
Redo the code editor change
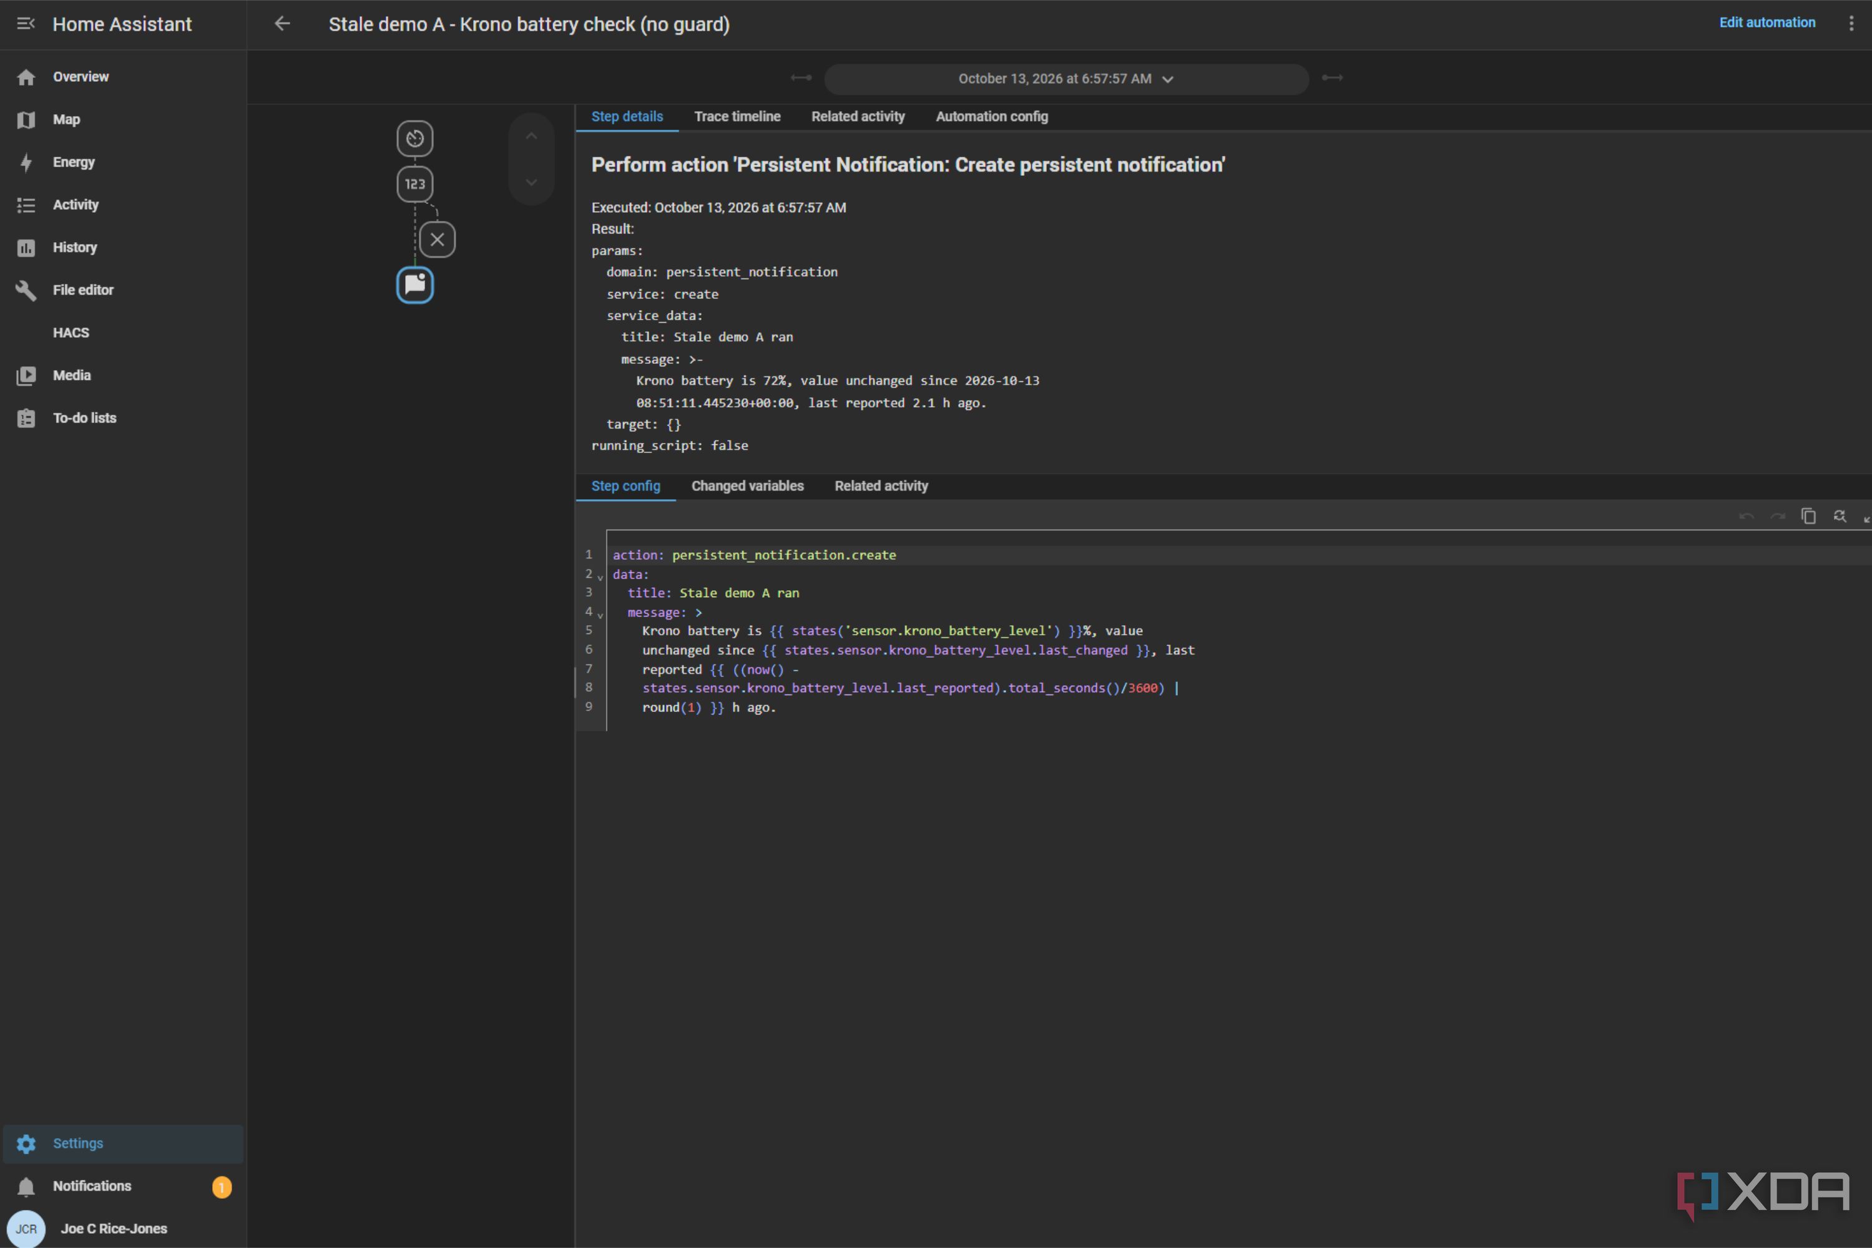[1777, 517]
